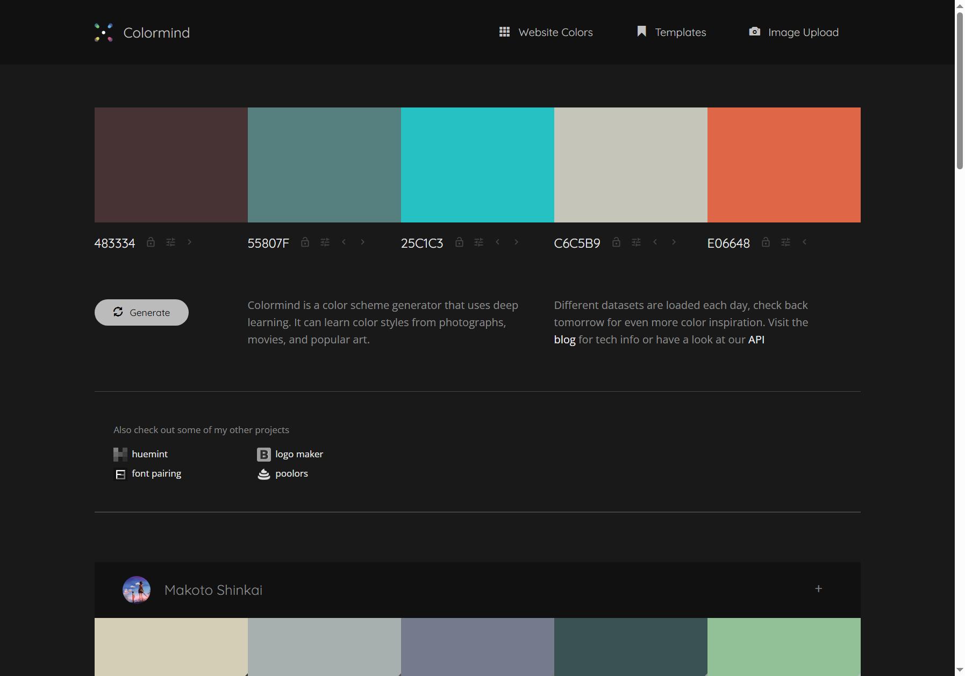Move 55807F color to the left
Screen dimensions: 965x676
[x=344, y=242]
